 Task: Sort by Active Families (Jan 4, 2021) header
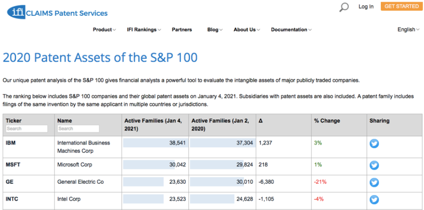pyautogui.click(x=153, y=125)
